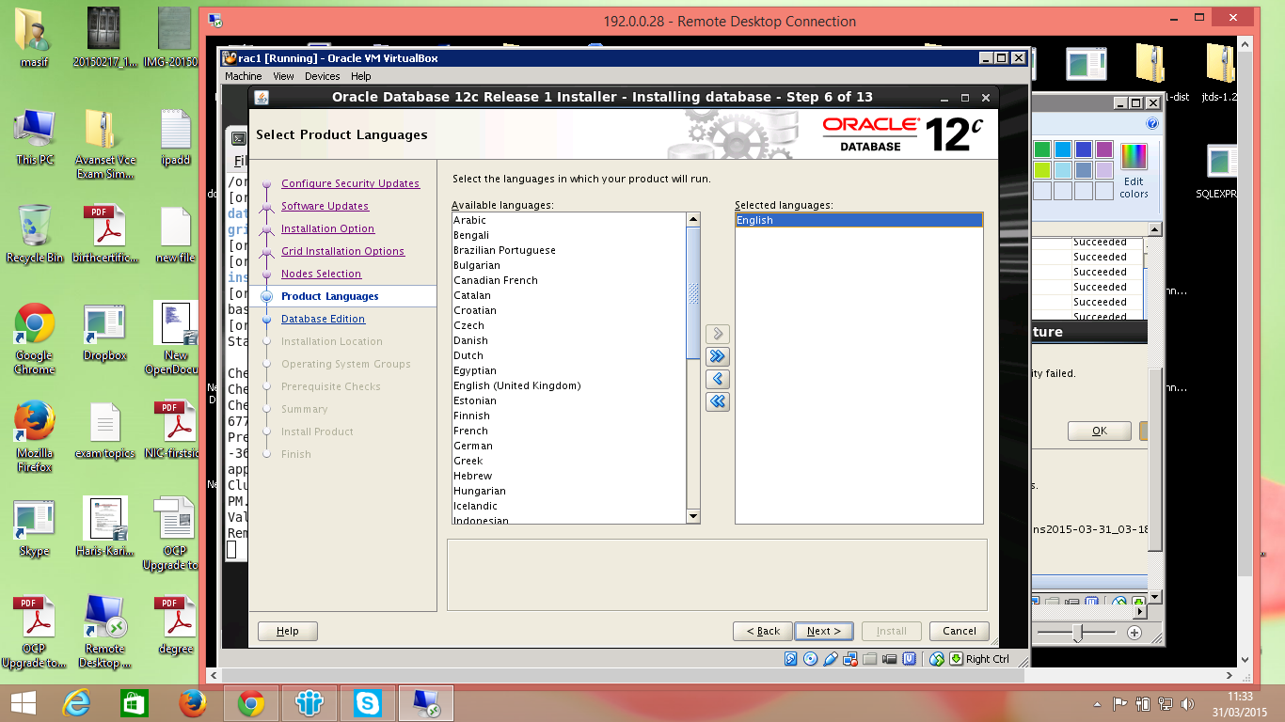
Task: Remove all languages with double left arrow
Action: coord(718,401)
